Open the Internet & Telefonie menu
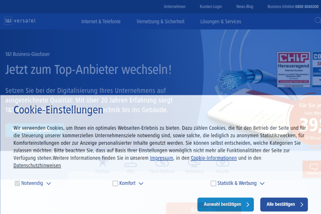This screenshot has height=214, width=321. click(x=101, y=22)
